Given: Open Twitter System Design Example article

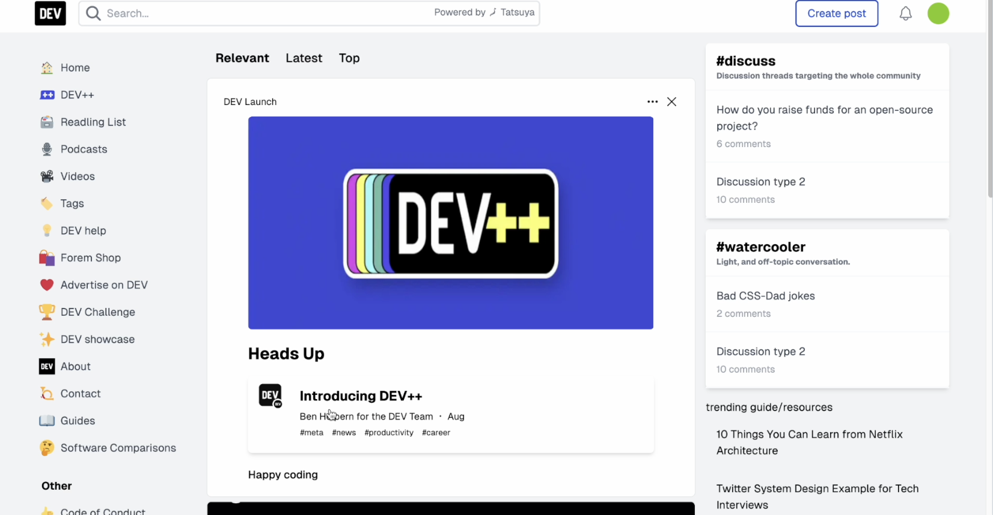Looking at the screenshot, I should pos(817,497).
